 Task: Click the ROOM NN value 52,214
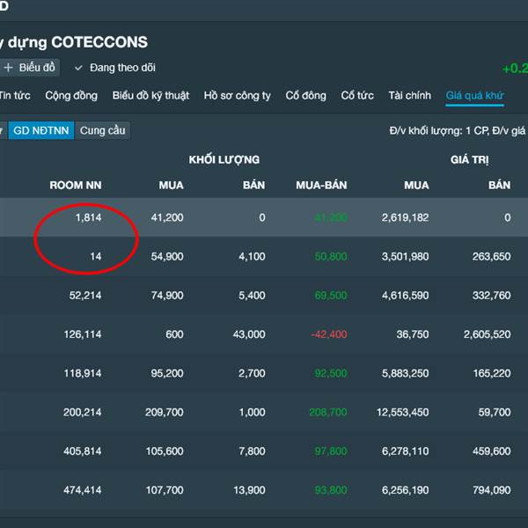point(85,296)
